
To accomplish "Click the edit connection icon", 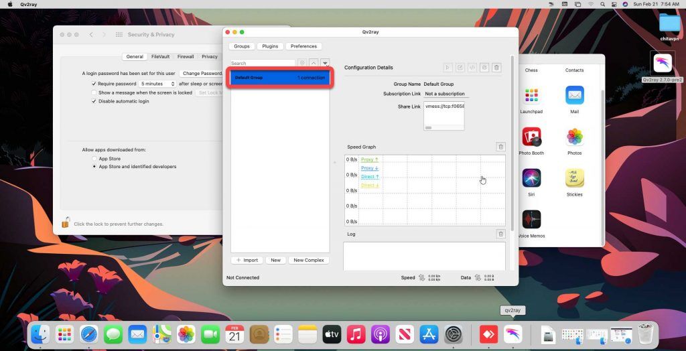I will tap(460, 68).
